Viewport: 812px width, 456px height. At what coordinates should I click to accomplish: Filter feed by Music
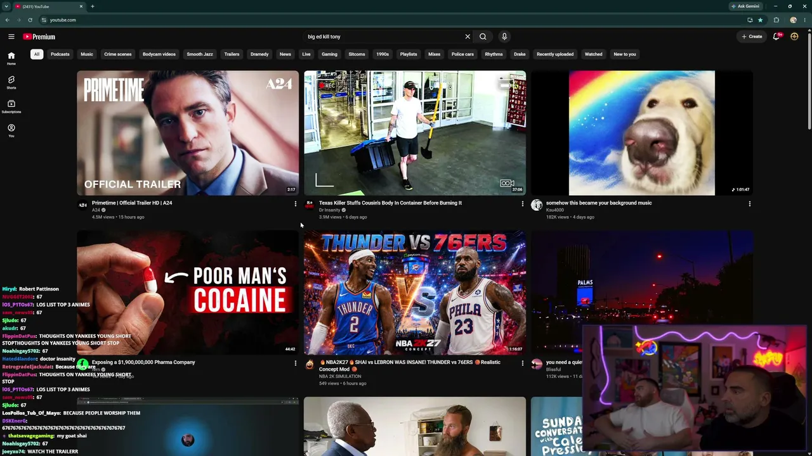coord(87,54)
